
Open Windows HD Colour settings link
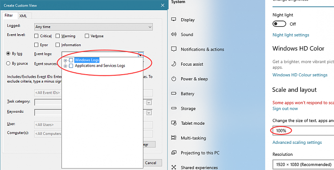point(300,75)
